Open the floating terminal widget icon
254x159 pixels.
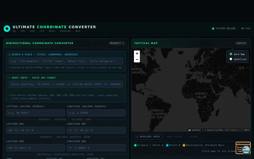click(x=243, y=148)
